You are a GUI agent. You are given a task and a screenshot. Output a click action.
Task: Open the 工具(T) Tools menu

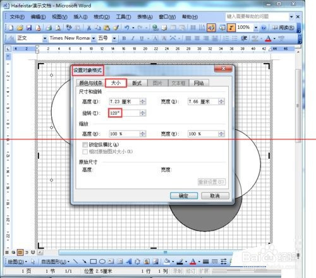[x=123, y=17]
